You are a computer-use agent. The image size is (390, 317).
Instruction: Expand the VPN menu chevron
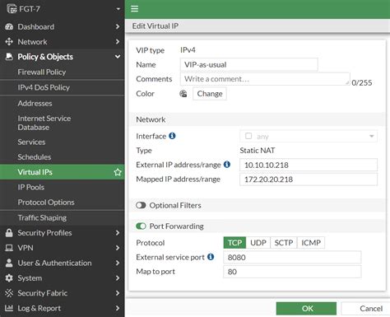[x=118, y=248]
